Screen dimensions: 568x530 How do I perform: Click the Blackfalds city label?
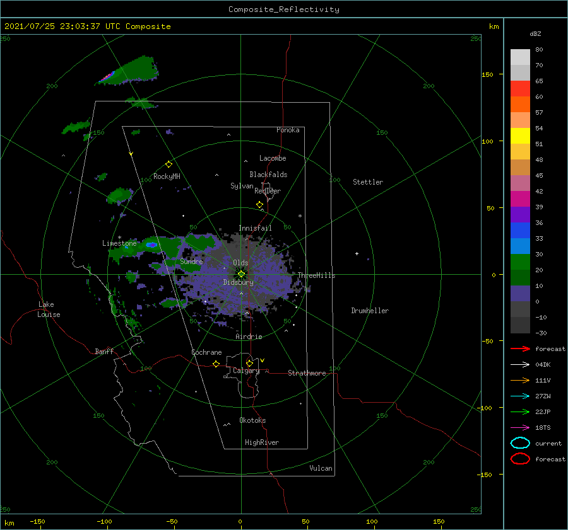coord(268,175)
